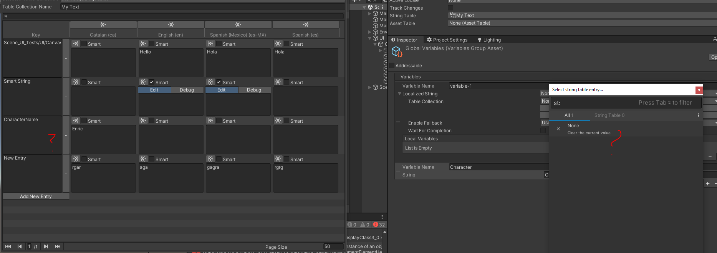Screen dimensions: 717x253
Task: Collapse the UI hierarchy item
Action: coord(370,38)
